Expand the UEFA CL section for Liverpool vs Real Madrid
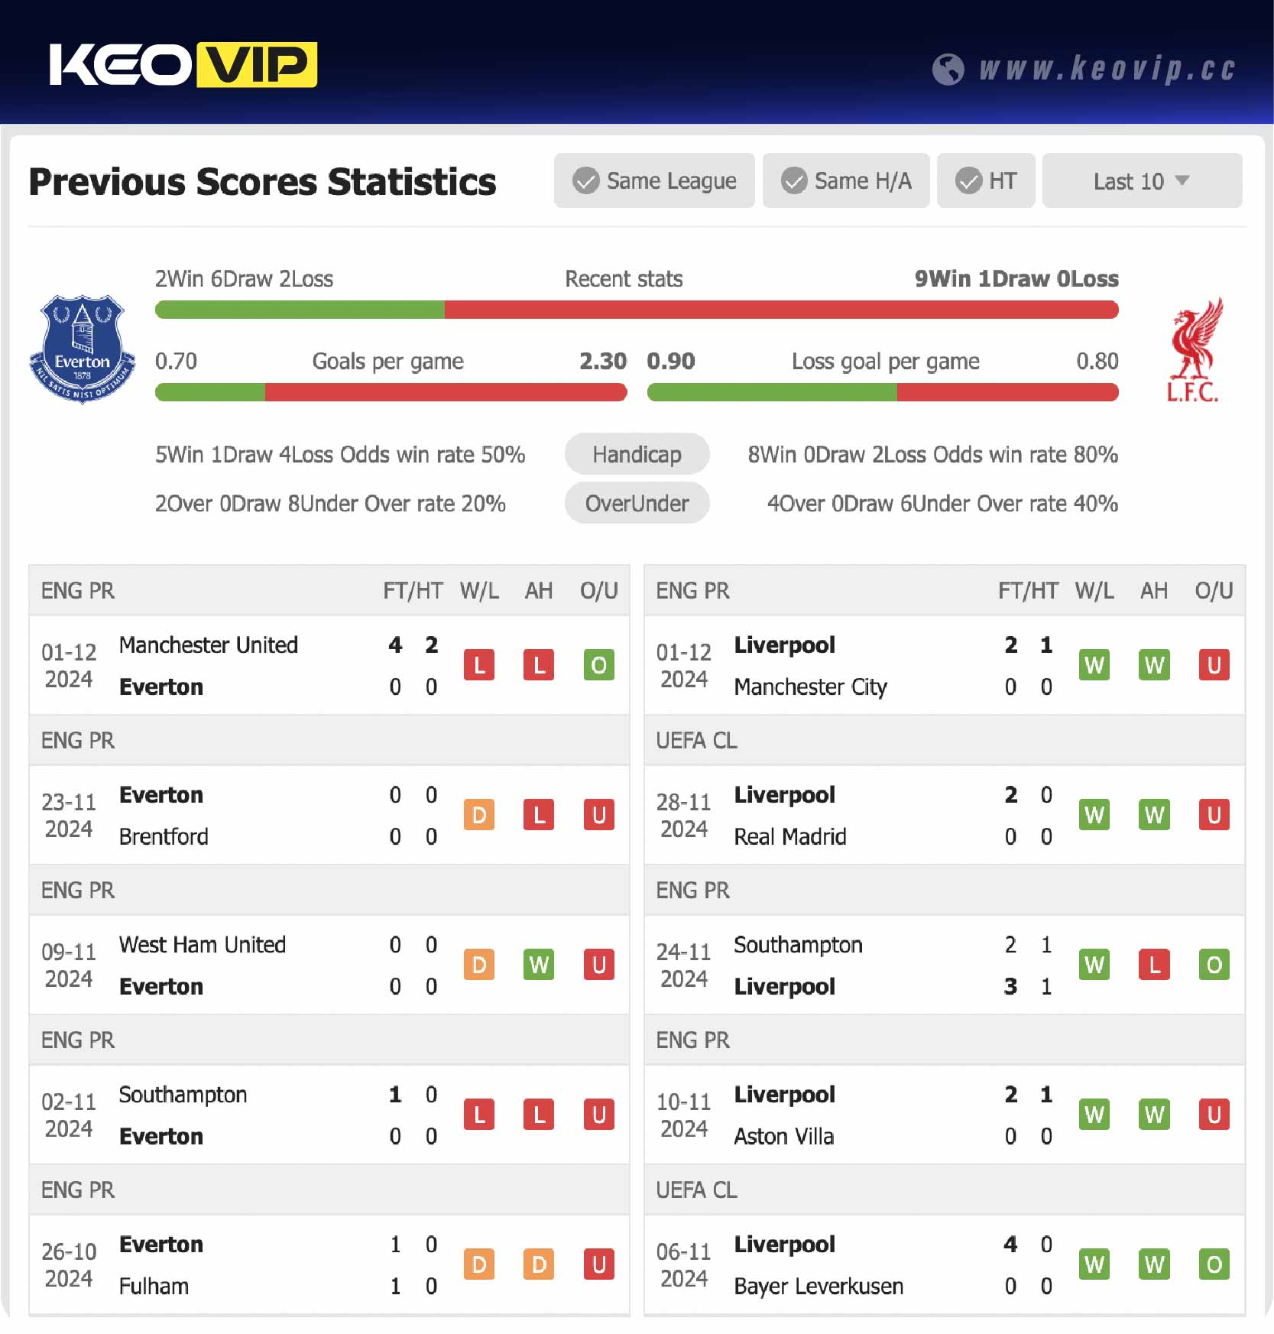Screen dimensions: 1274x1334 pos(696,740)
